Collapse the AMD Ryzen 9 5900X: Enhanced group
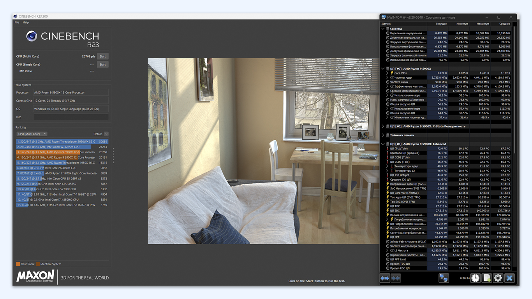 (x=383, y=144)
